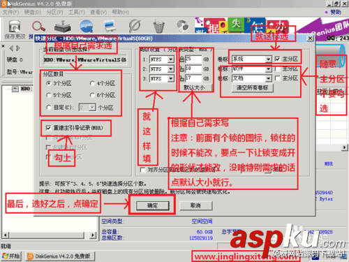The height and width of the screenshot is (262, 349).
Task: Click partition 2 size field showing 18
Action: [193, 68]
